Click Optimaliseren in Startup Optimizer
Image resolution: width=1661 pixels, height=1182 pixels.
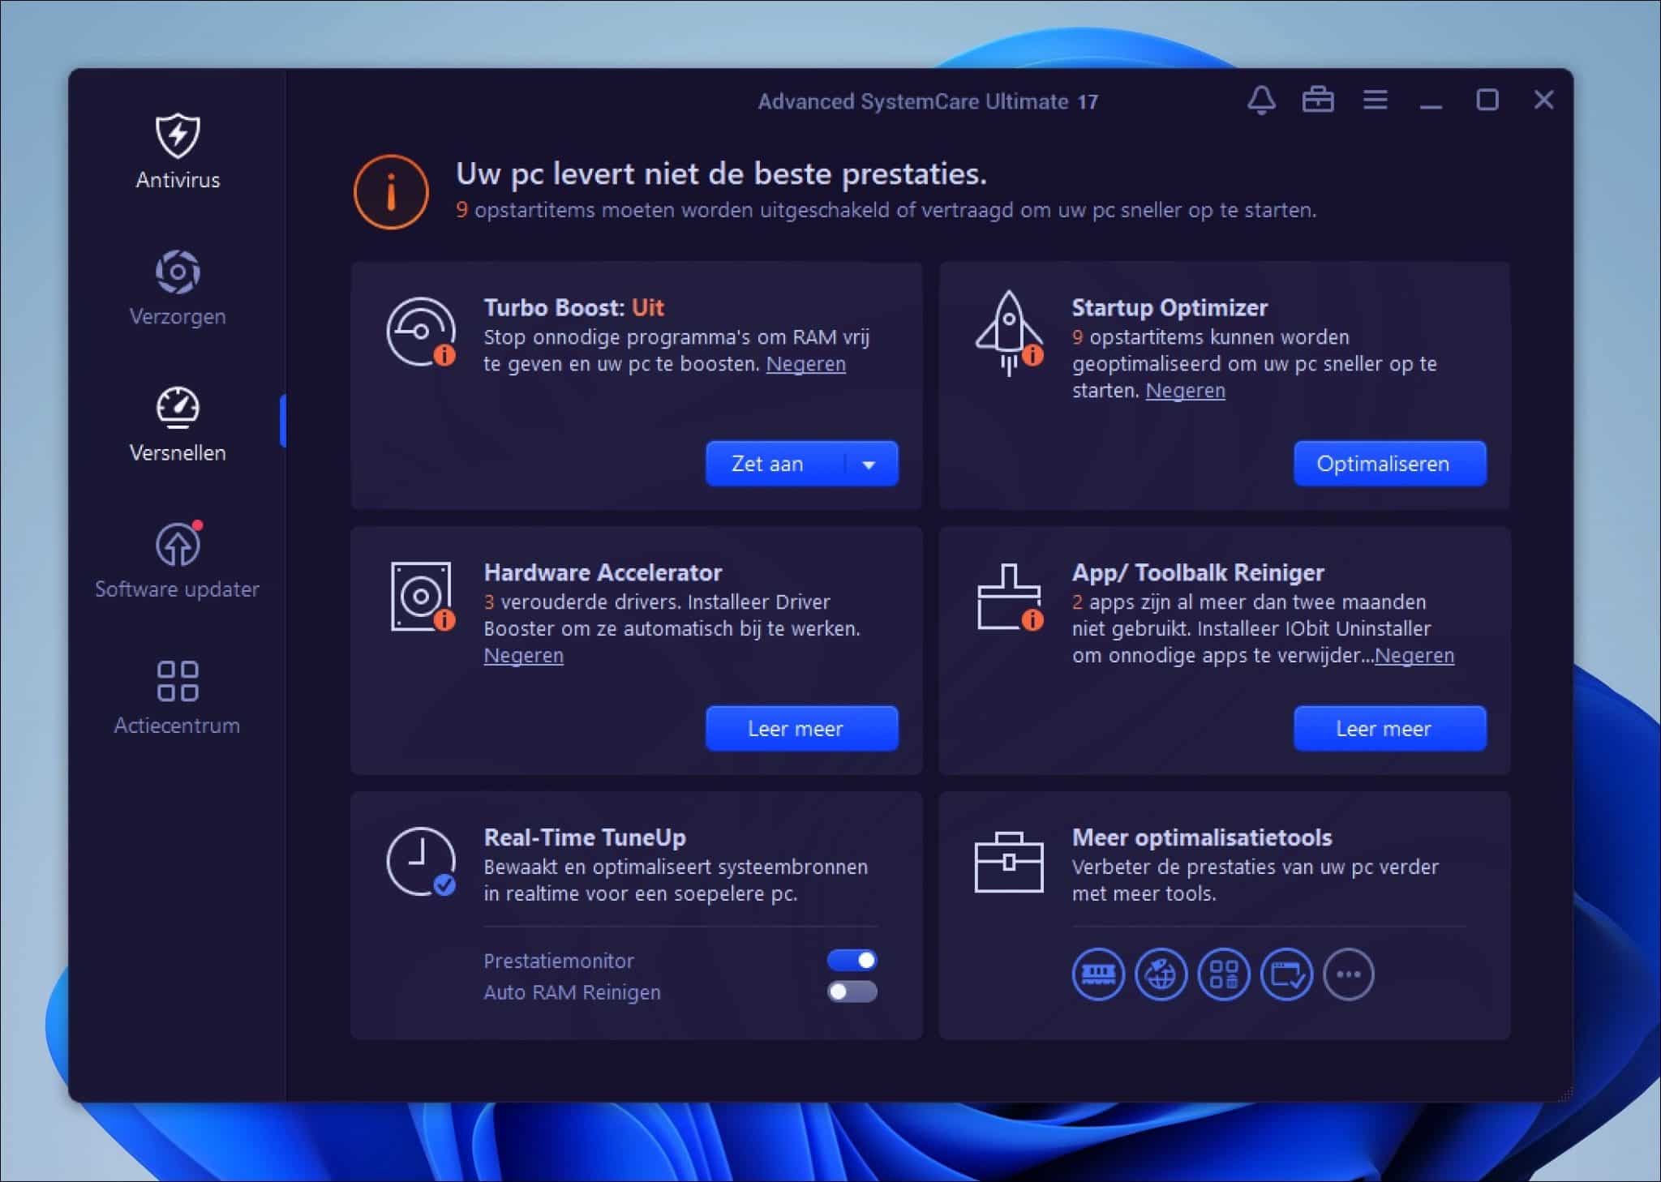click(1388, 464)
